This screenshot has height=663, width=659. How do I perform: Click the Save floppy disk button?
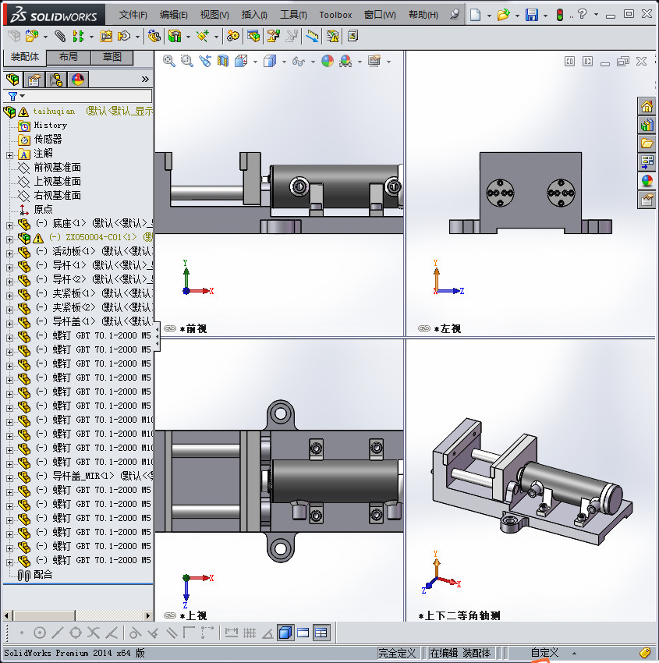pyautogui.click(x=531, y=15)
